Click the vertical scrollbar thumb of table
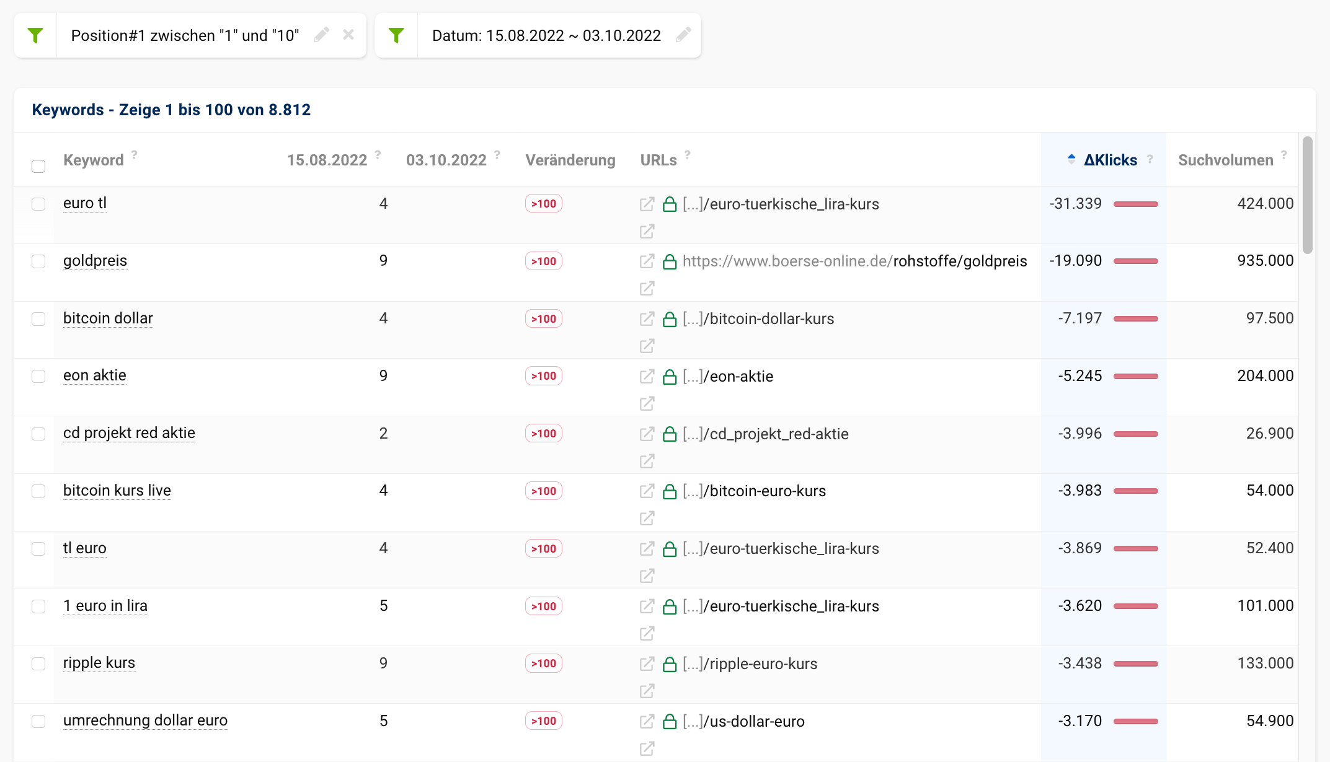Viewport: 1330px width, 762px height. [x=1308, y=195]
